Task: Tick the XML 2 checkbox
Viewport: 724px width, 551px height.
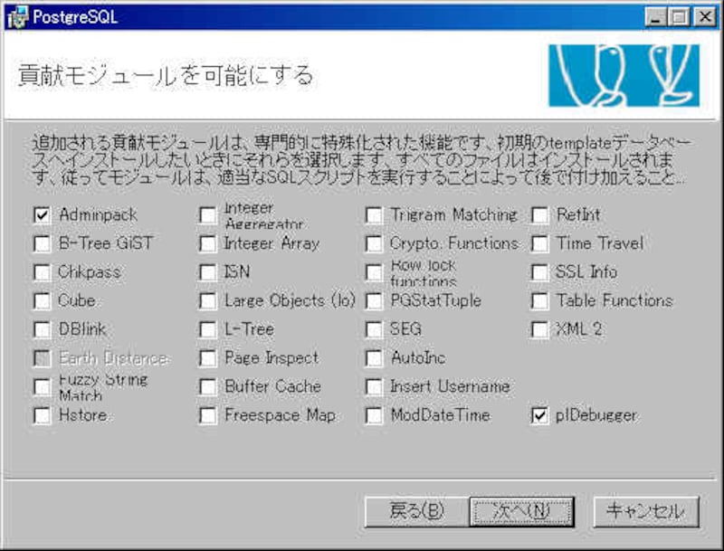Action: pos(539,329)
